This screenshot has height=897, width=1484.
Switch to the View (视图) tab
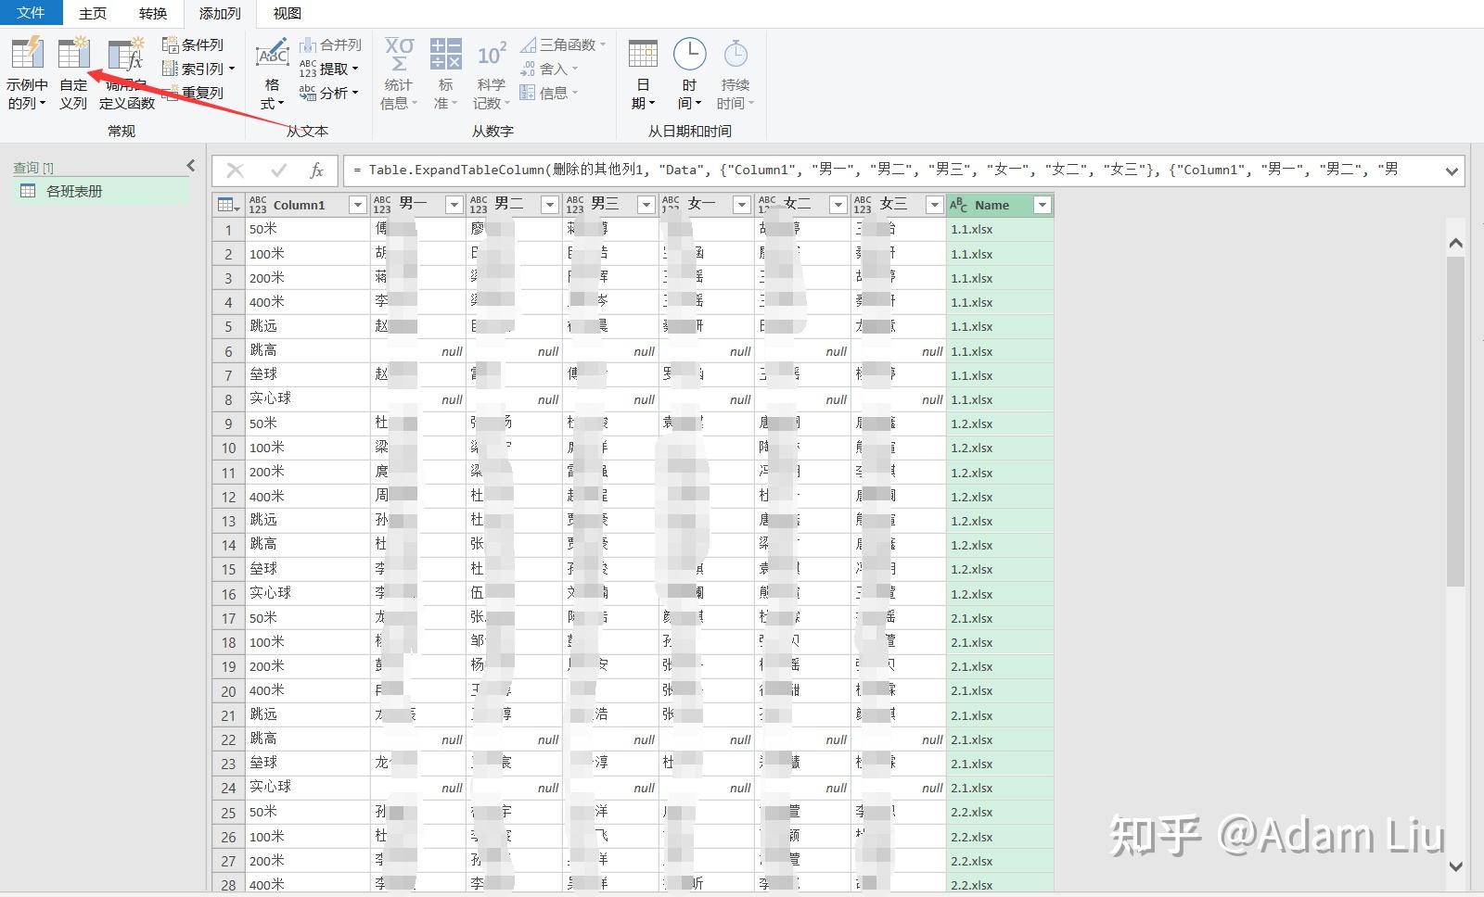pyautogui.click(x=288, y=13)
